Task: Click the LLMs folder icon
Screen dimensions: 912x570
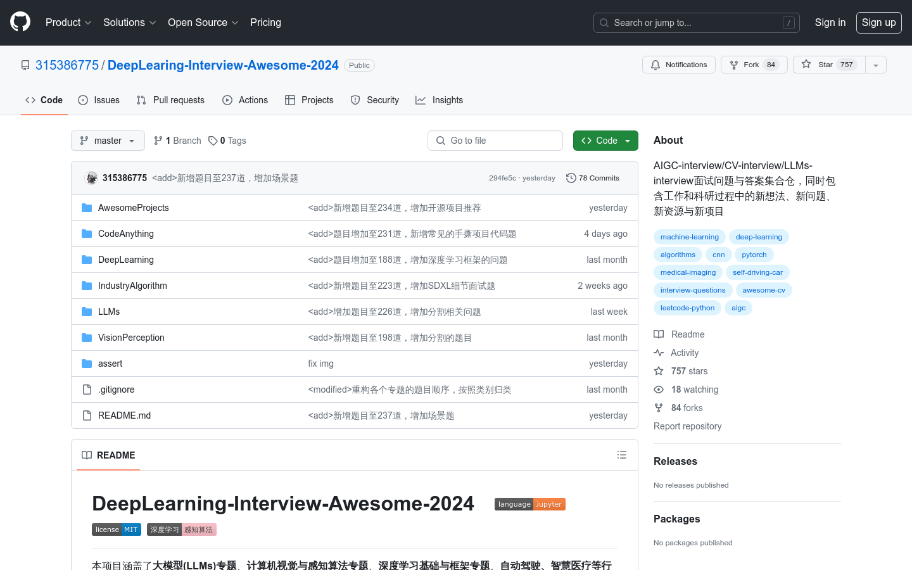Action: click(87, 312)
